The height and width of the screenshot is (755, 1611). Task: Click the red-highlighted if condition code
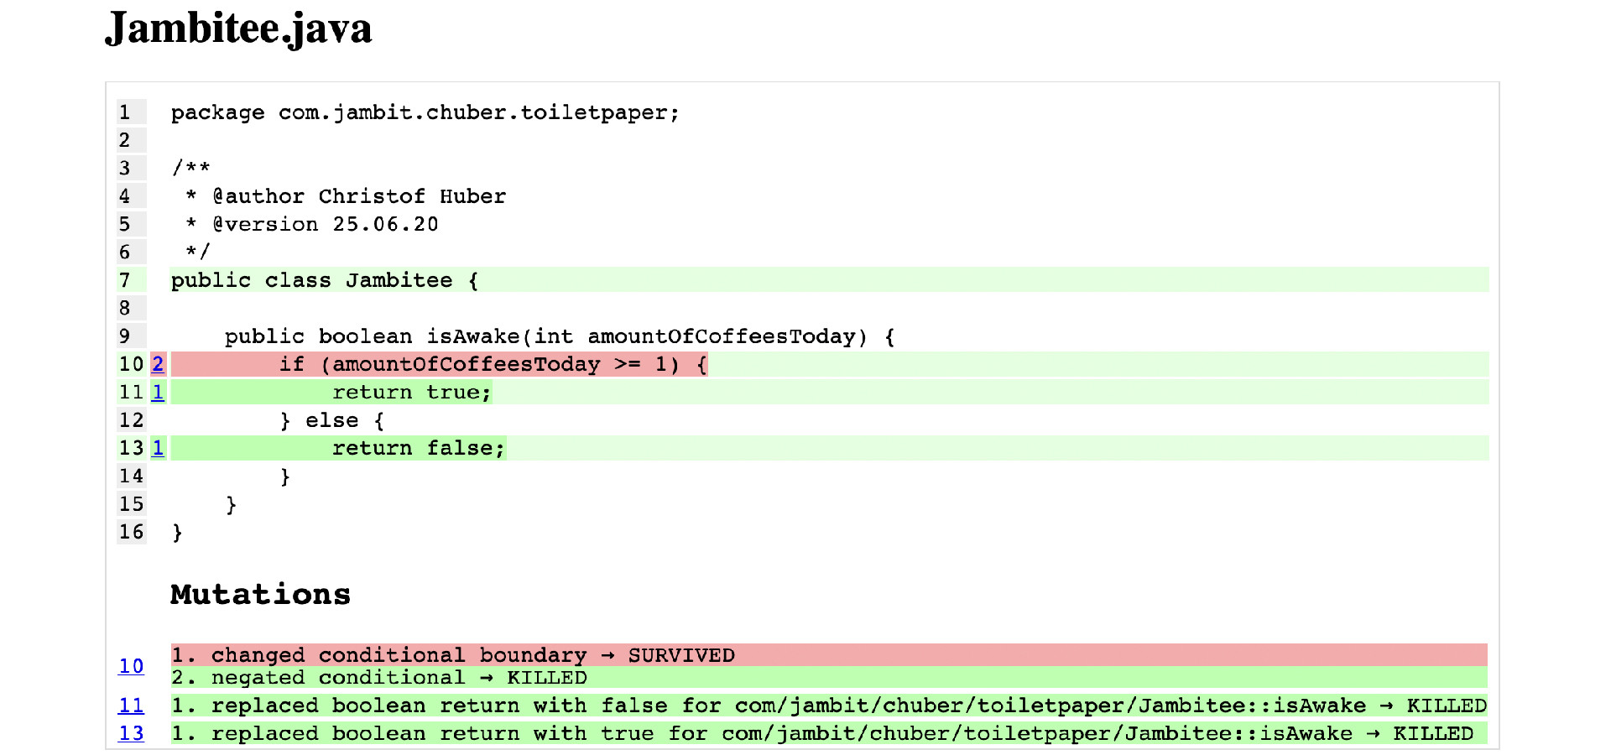coord(493,364)
